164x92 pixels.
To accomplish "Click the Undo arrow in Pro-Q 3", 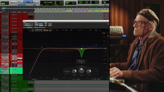I will 57,30.
